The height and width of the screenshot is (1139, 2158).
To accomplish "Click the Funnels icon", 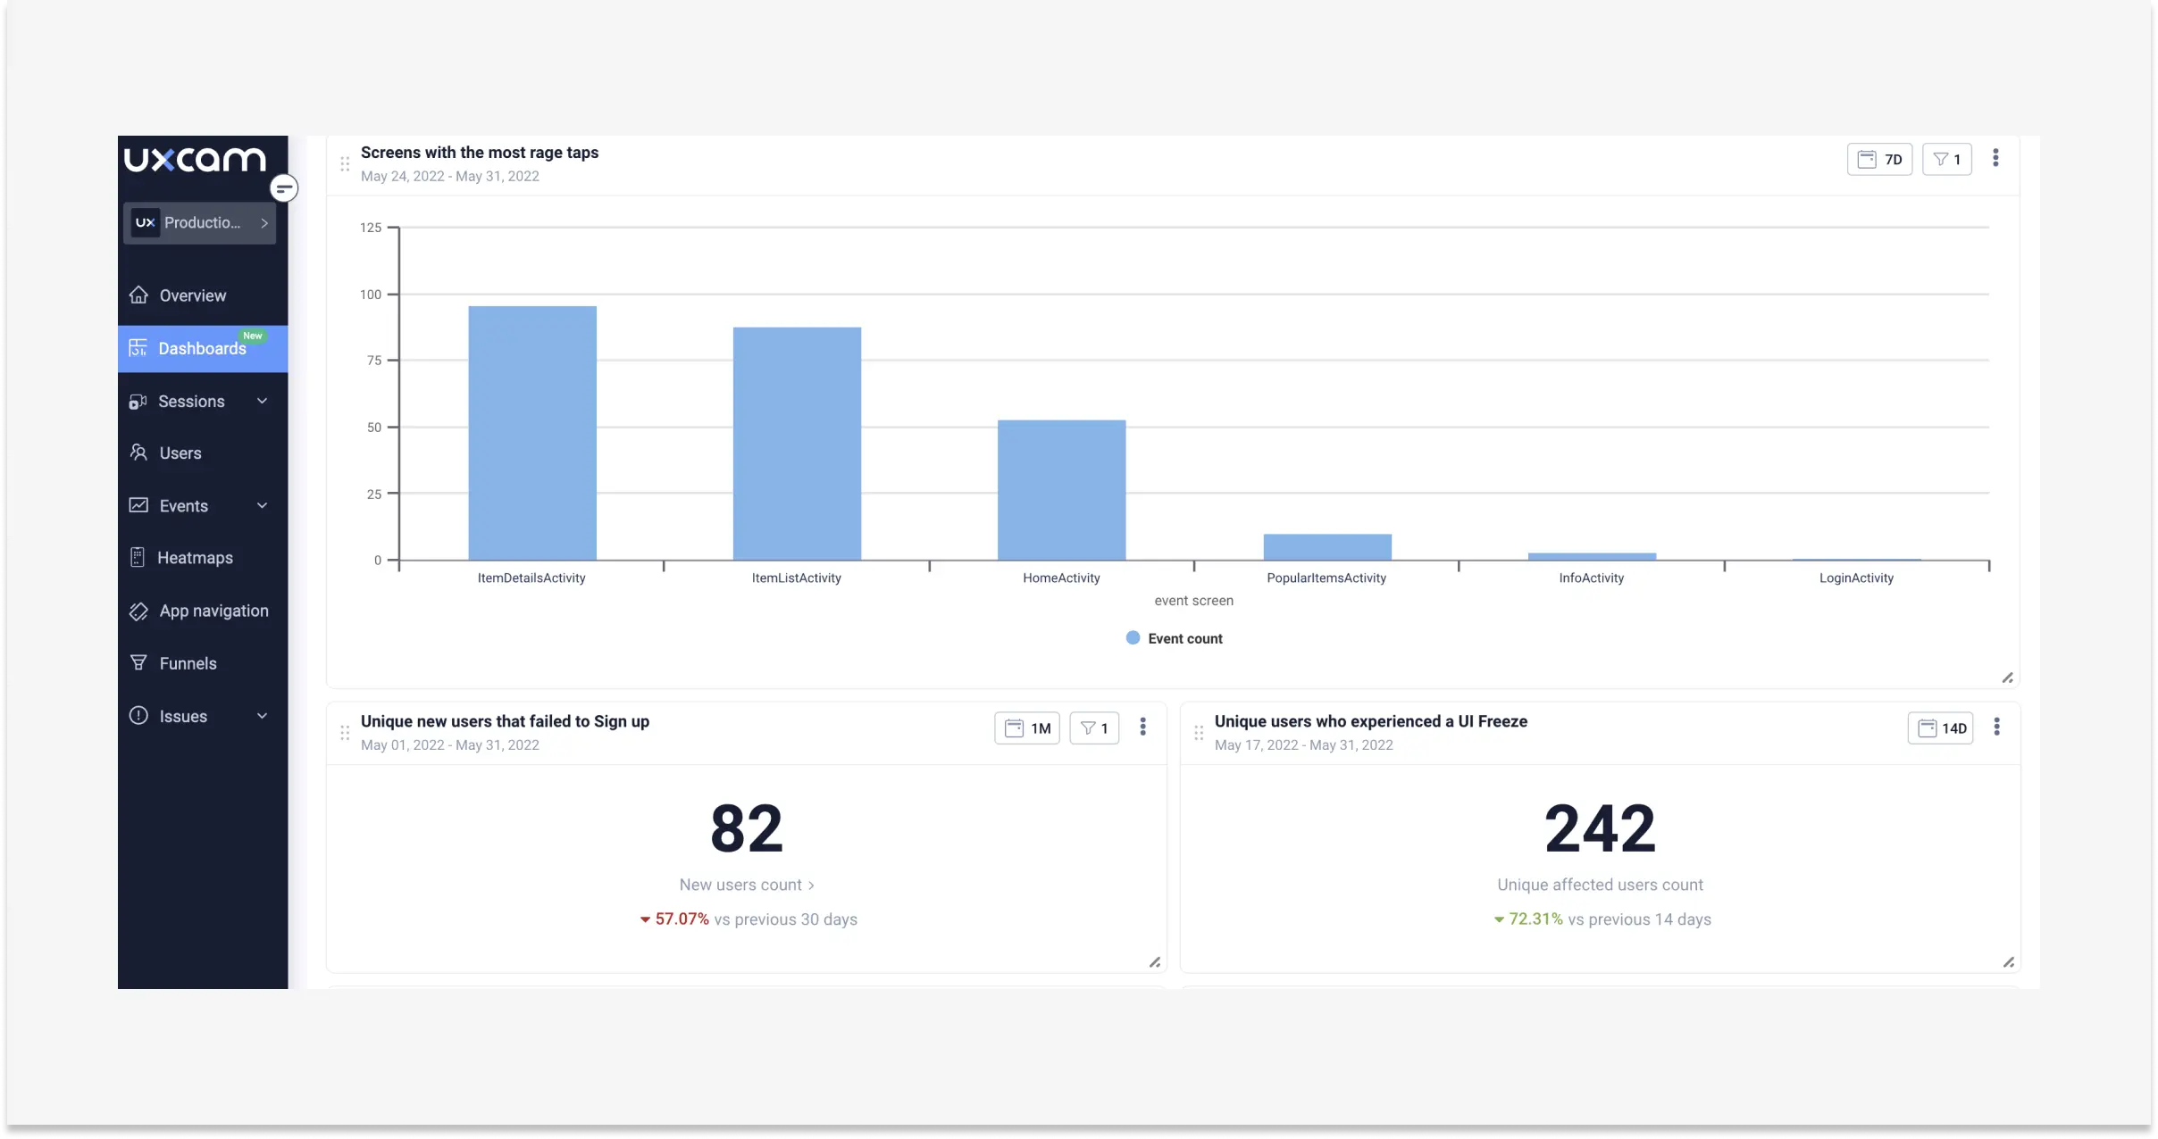I will coord(138,663).
